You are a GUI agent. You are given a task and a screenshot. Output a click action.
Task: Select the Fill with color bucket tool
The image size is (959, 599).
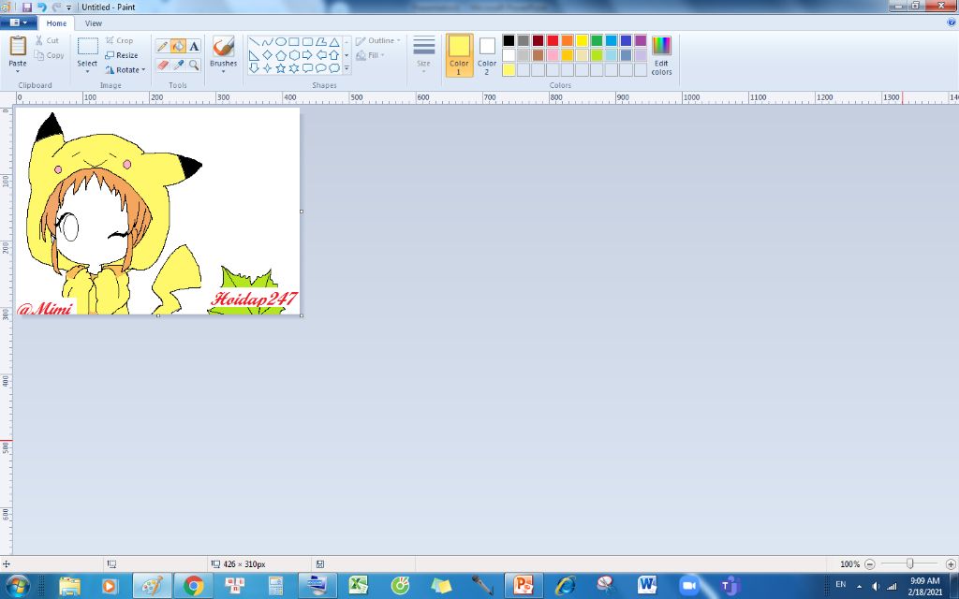tap(178, 46)
